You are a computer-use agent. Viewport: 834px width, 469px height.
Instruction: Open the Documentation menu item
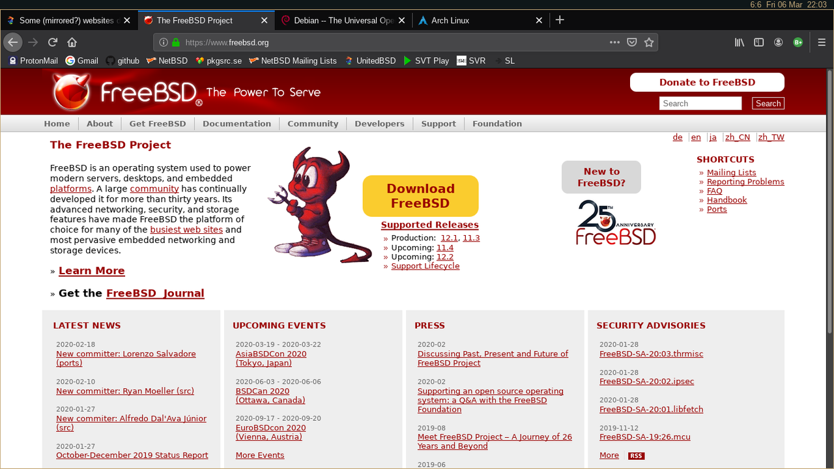[x=237, y=124]
